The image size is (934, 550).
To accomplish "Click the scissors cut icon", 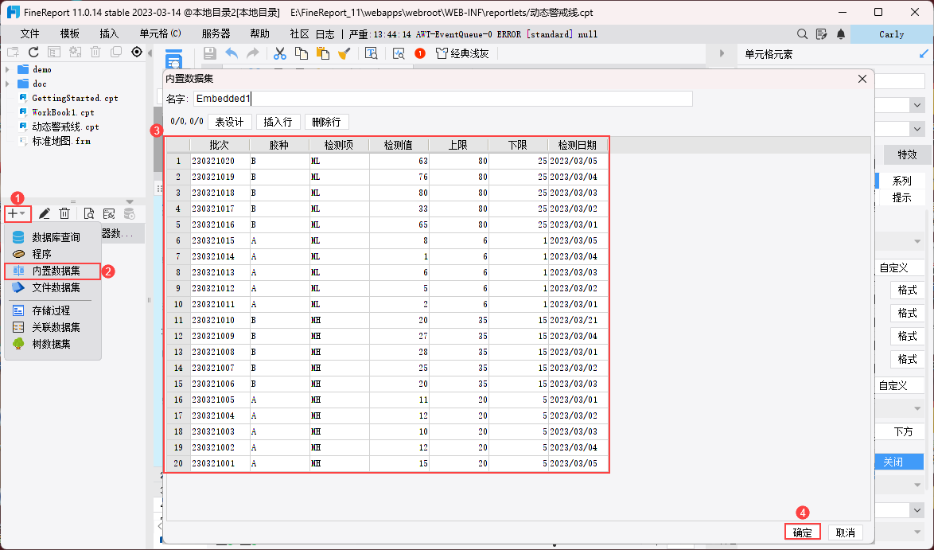I will tap(280, 53).
